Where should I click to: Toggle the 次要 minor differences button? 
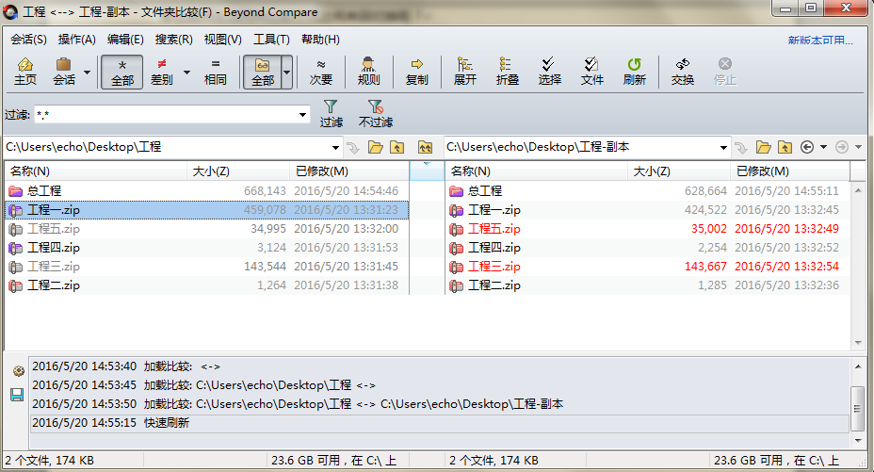pos(321,72)
